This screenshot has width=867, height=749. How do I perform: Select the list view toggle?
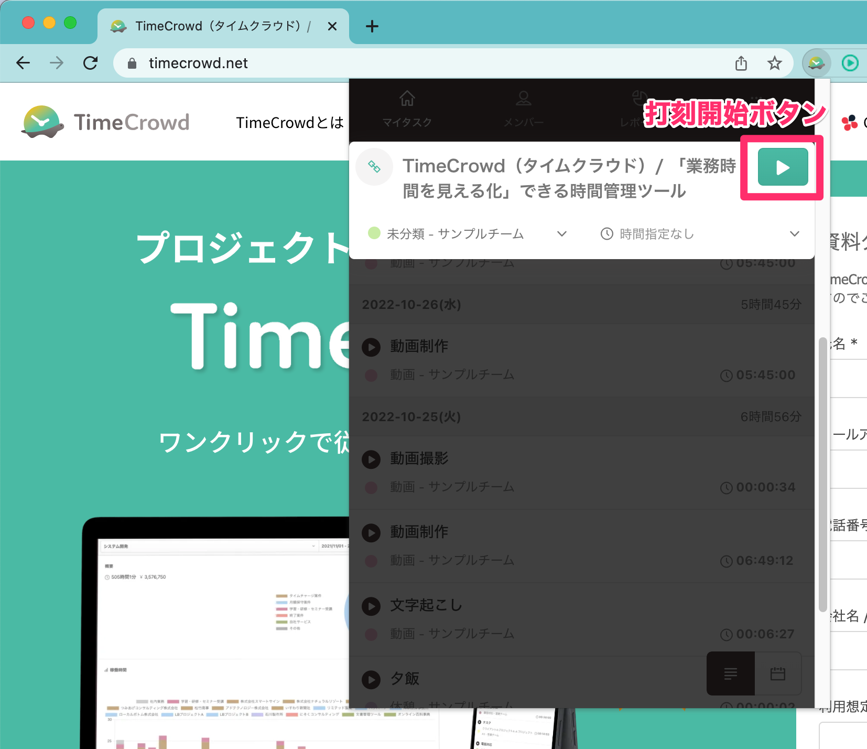click(x=730, y=673)
